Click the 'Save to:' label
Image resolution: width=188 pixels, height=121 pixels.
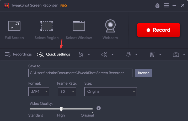[x=35, y=66]
